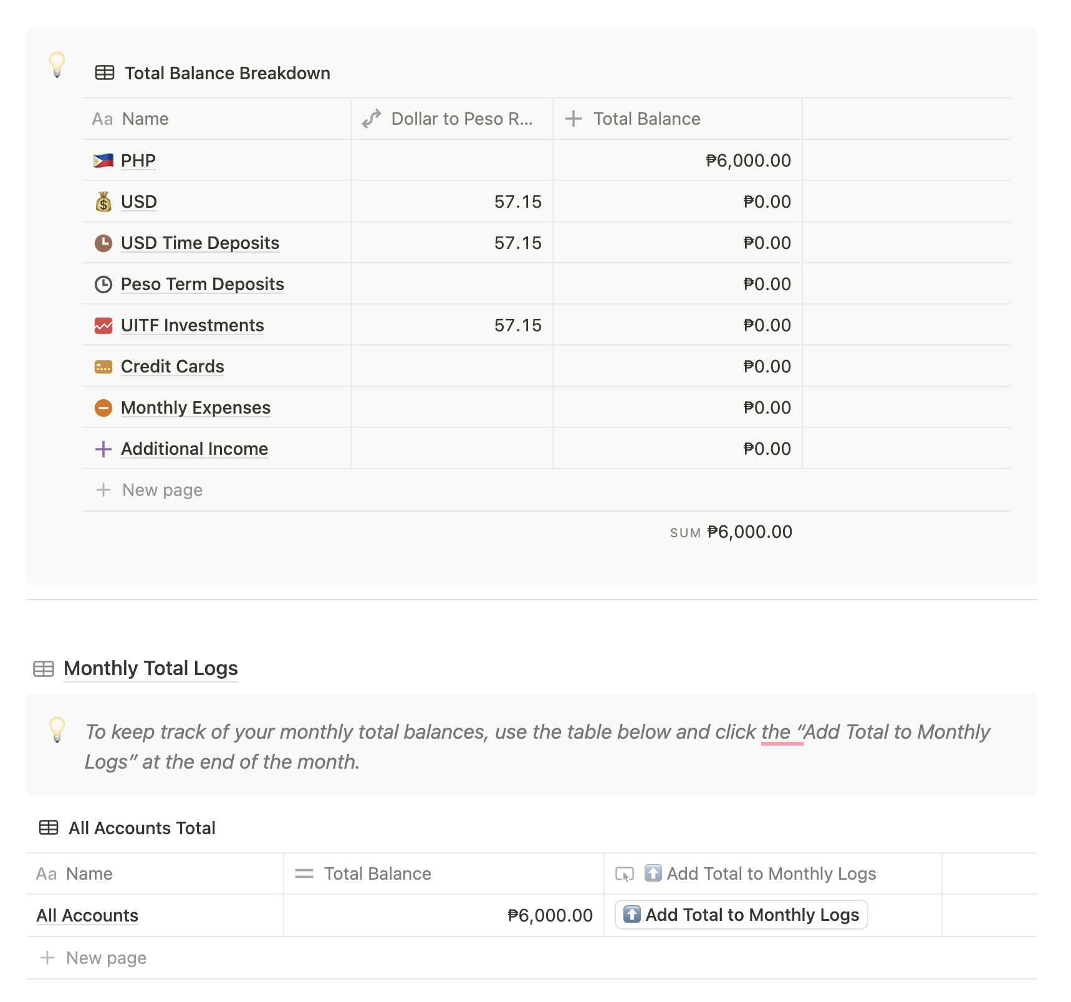The height and width of the screenshot is (1002, 1071).
Task: Click the 57.15 rate cell on USD row
Action: [x=452, y=202]
